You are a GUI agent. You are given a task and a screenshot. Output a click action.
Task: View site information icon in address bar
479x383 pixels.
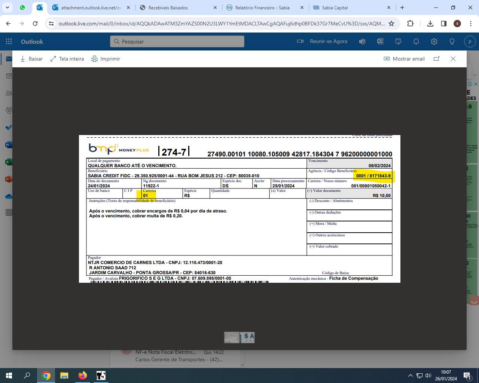tap(51, 24)
